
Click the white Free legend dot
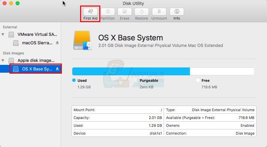pyautogui.click(x=198, y=80)
